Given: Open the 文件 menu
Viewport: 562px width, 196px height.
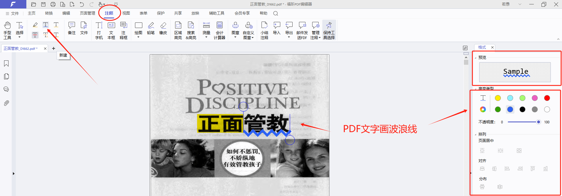Looking at the screenshot, I should tap(12, 13).
